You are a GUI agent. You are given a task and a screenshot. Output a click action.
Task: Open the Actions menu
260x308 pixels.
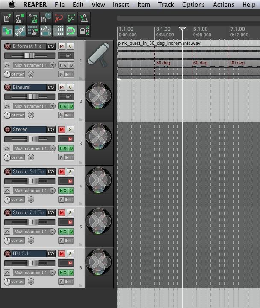tap(224, 5)
